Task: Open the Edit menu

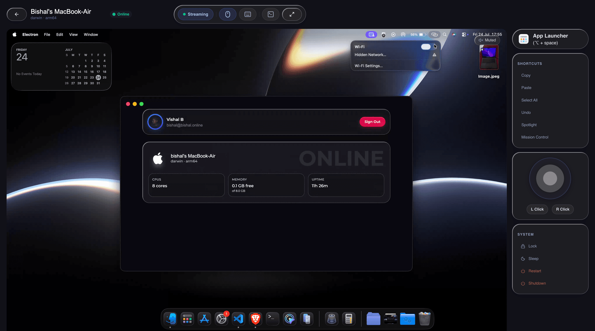Action: 60,35
